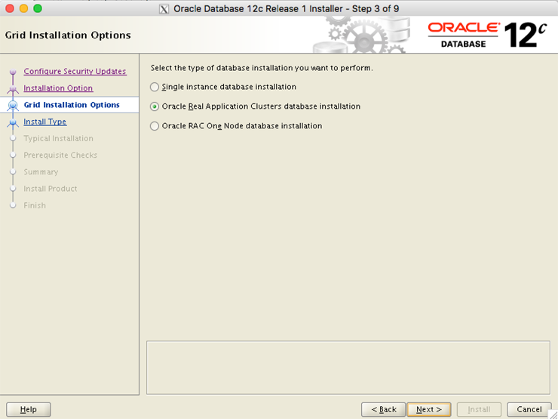The width and height of the screenshot is (558, 419).
Task: Click the Help button
Action: (29, 409)
